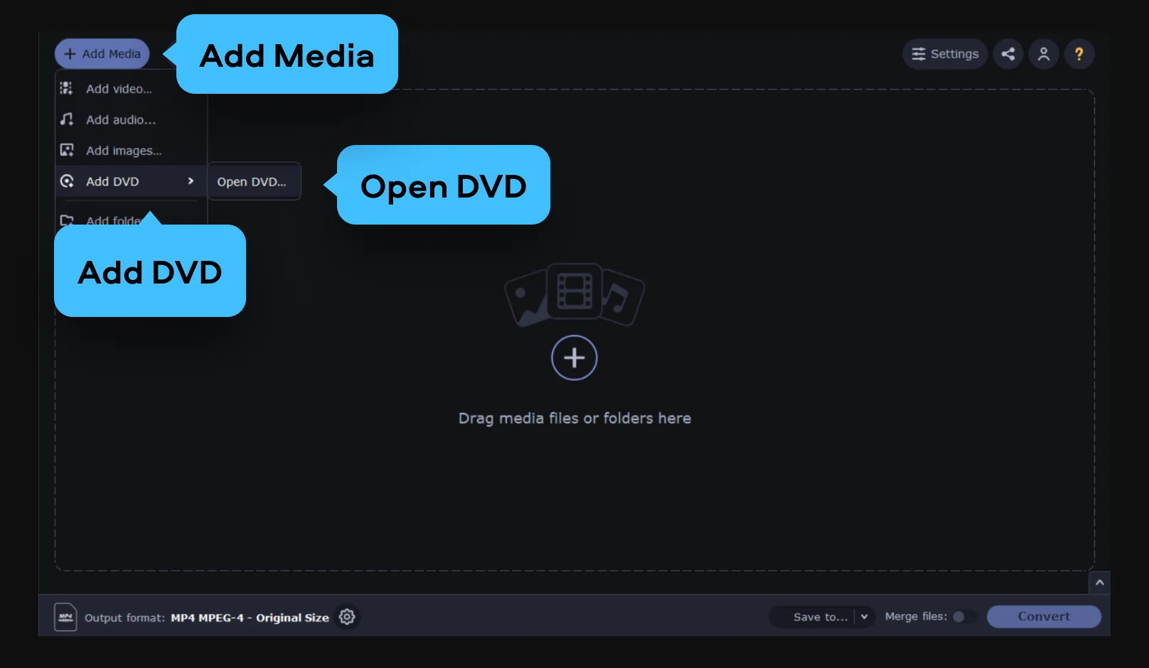Viewport: 1149px width, 668px height.
Task: Click the circled plus add files button
Action: coord(574,357)
